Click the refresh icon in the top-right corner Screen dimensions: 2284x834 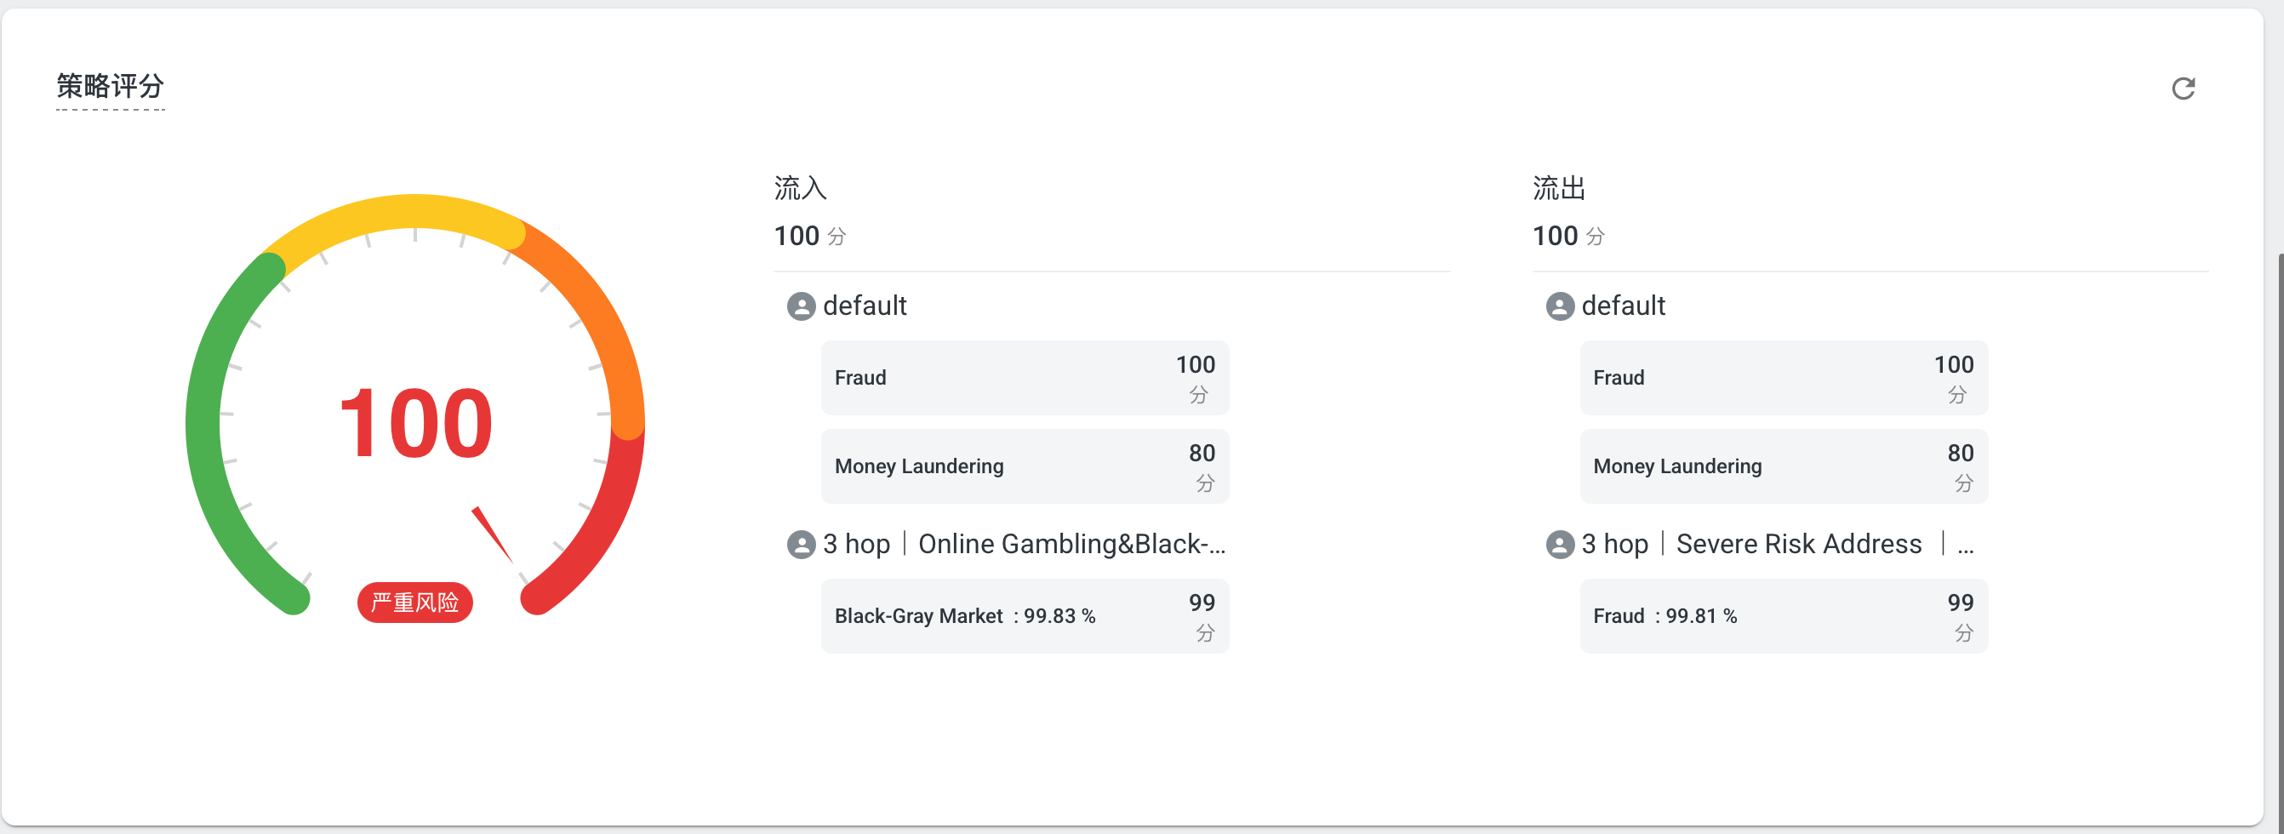click(x=2182, y=89)
